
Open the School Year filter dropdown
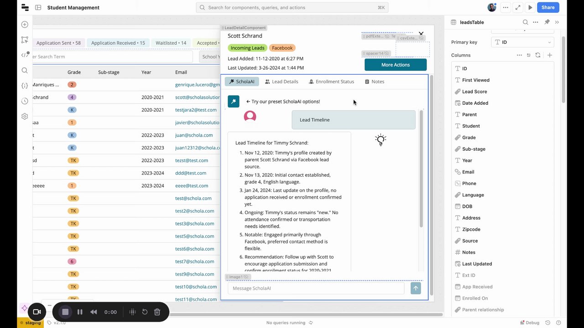click(x=209, y=56)
